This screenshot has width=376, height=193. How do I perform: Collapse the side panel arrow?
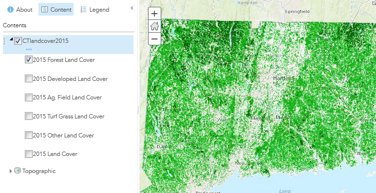click(x=132, y=8)
